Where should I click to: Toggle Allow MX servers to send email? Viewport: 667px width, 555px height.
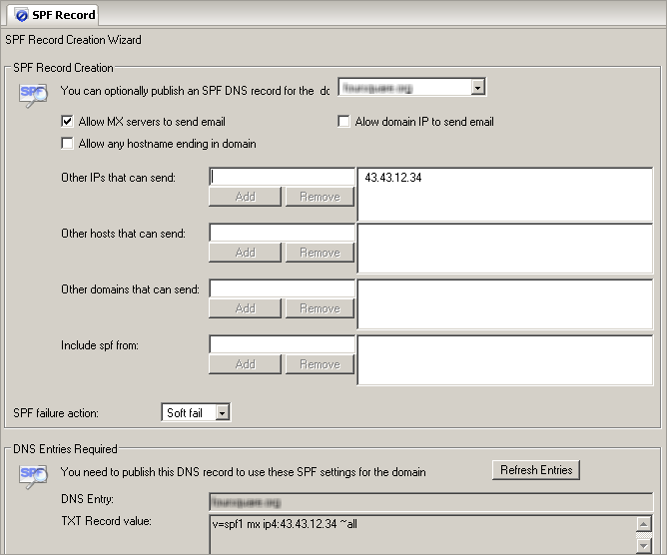68,122
